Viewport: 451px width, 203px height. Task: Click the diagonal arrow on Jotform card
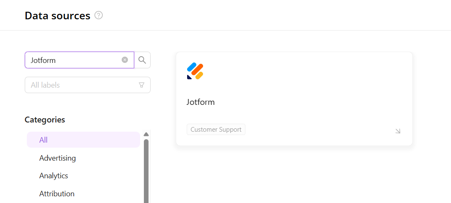point(398,131)
